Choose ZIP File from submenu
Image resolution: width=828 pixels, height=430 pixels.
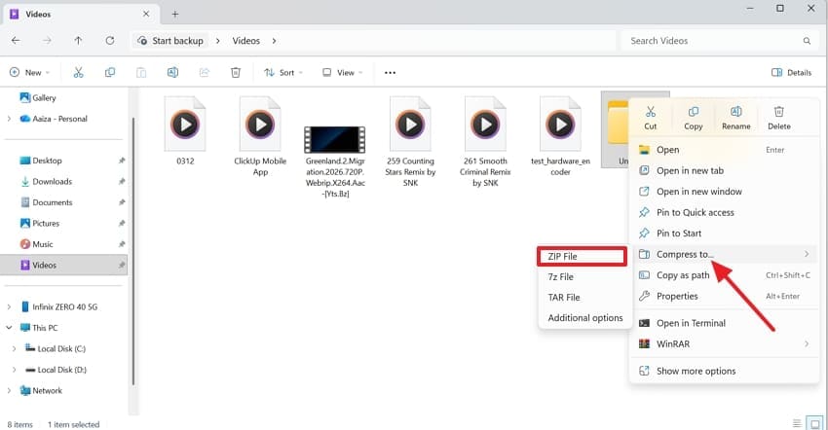tap(582, 257)
